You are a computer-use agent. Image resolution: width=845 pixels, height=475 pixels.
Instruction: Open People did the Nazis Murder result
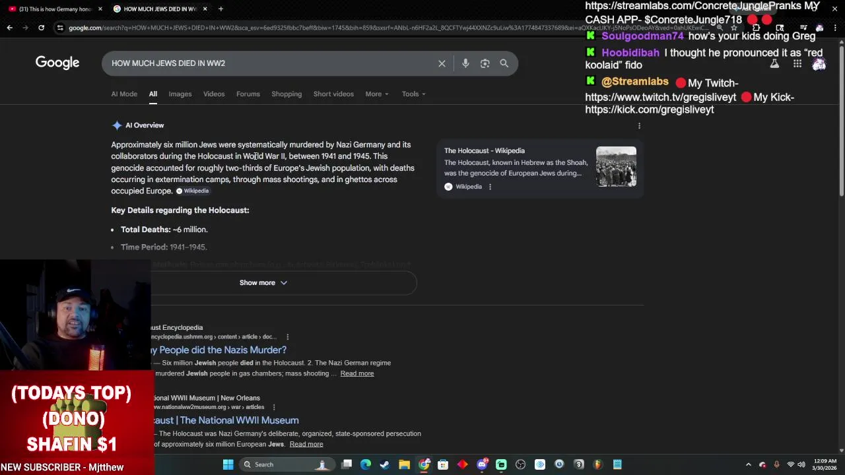219,350
